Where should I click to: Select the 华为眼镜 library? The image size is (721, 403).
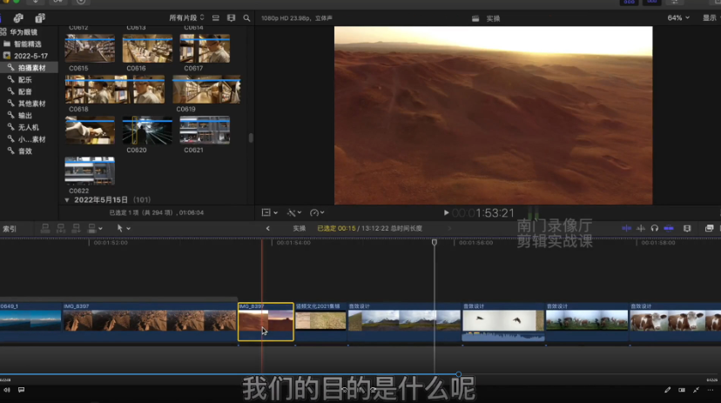click(x=24, y=32)
